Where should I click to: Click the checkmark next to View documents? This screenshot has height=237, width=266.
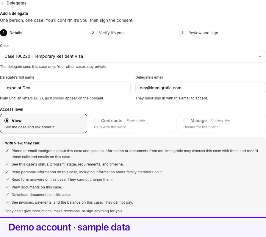[7, 187]
